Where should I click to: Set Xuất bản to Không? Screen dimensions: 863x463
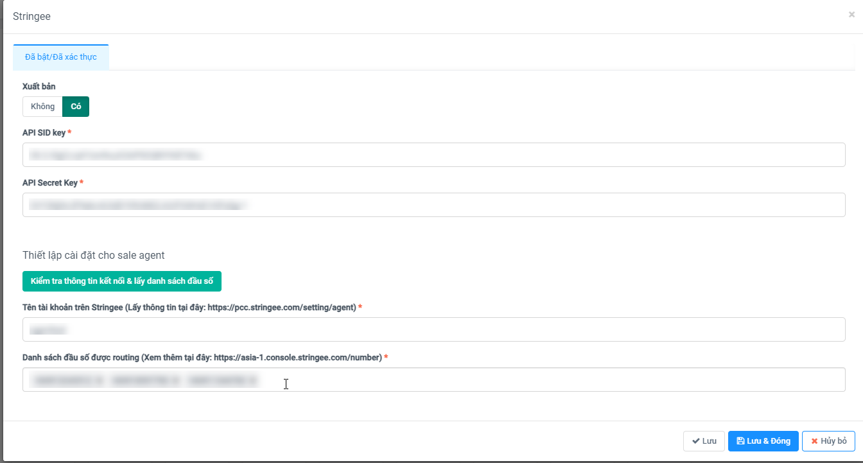point(42,107)
